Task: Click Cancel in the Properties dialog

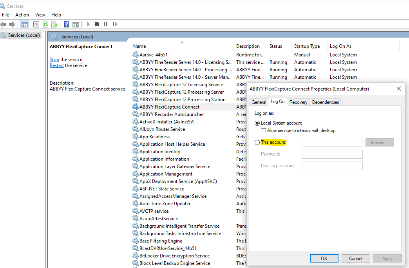Action: click(x=356, y=258)
